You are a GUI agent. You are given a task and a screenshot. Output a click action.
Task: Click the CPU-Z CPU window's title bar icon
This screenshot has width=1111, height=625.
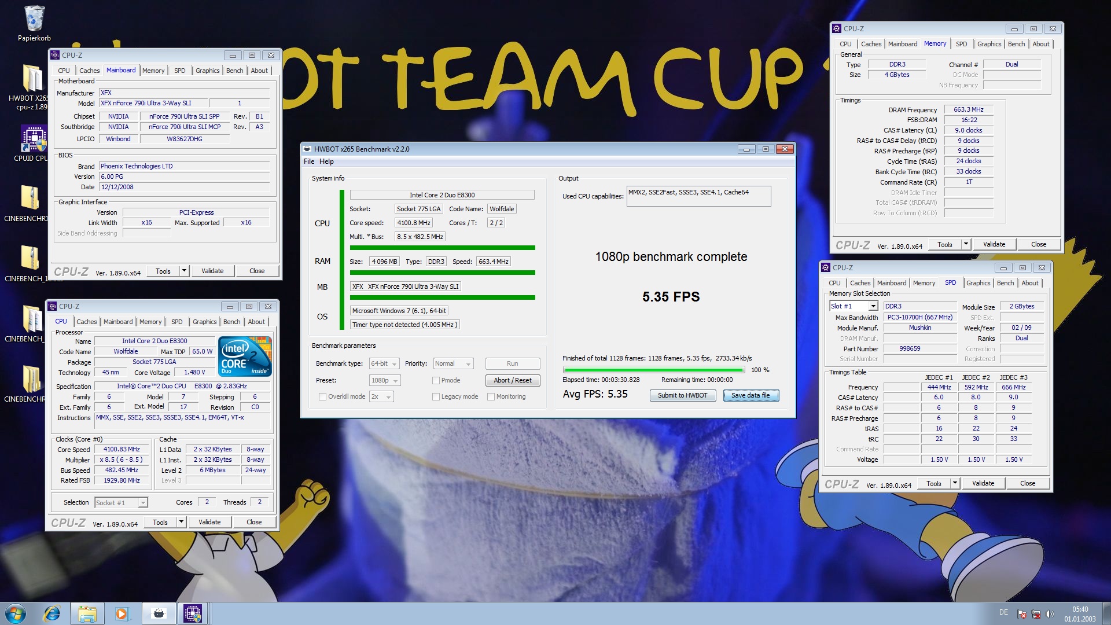pyautogui.click(x=52, y=306)
